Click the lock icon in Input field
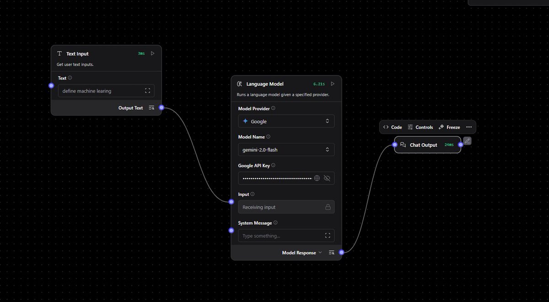The width and height of the screenshot is (549, 302). (x=328, y=207)
